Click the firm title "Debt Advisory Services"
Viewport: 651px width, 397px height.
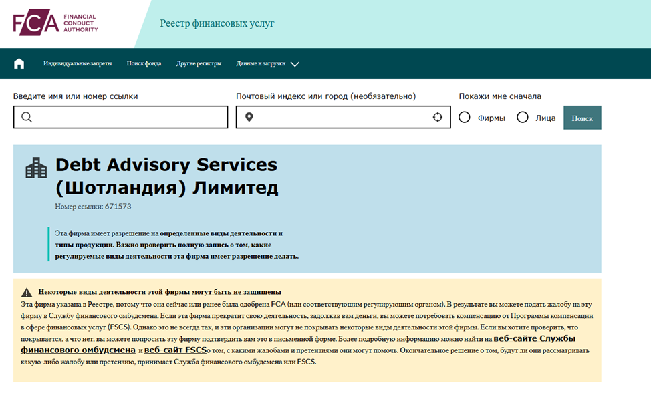(166, 165)
